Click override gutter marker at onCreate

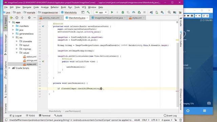[43, 26]
